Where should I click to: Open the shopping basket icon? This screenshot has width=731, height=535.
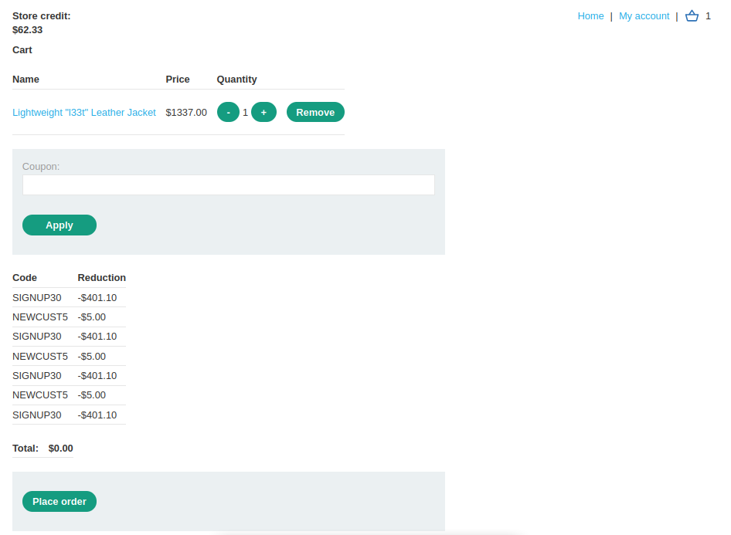pos(692,16)
